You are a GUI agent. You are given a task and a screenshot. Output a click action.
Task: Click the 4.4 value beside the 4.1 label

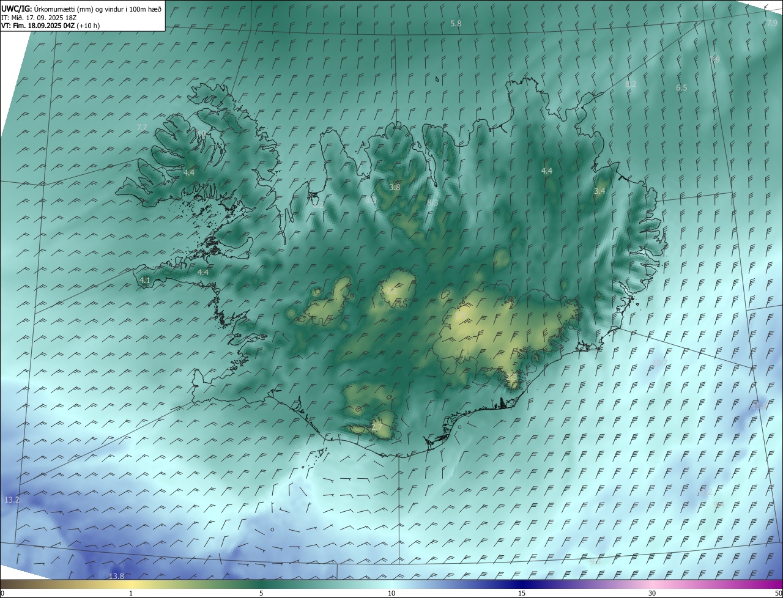(203, 272)
